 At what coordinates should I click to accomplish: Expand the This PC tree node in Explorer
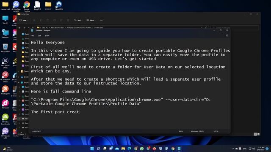[x=19, y=83]
